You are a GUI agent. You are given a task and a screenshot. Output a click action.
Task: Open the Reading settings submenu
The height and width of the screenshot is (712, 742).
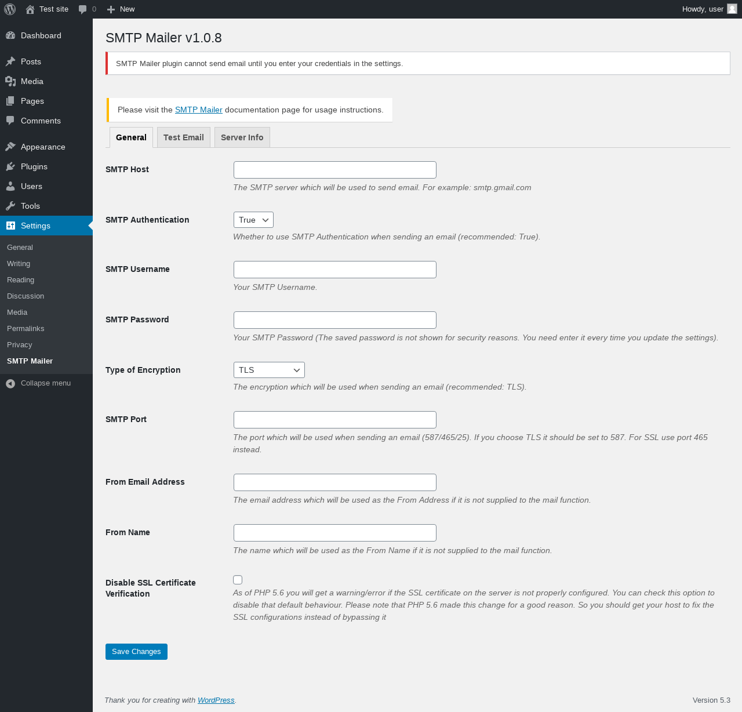pyautogui.click(x=21, y=279)
